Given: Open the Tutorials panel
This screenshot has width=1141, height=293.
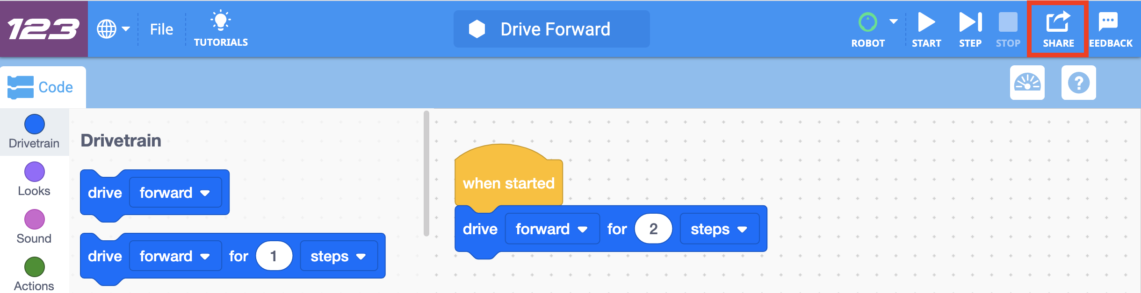Looking at the screenshot, I should coord(222,28).
